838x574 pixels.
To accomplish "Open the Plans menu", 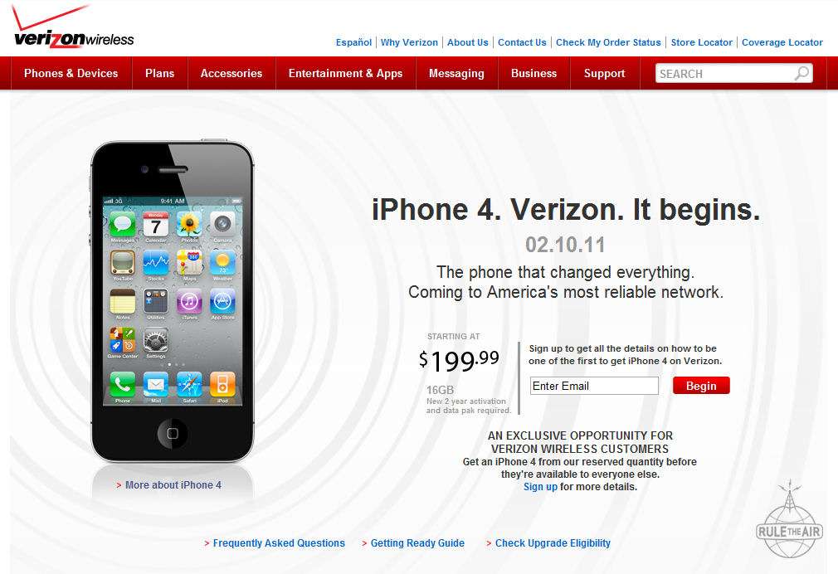I will (160, 73).
